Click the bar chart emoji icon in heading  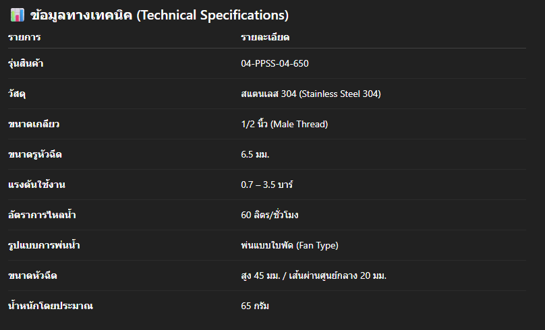[x=18, y=15]
